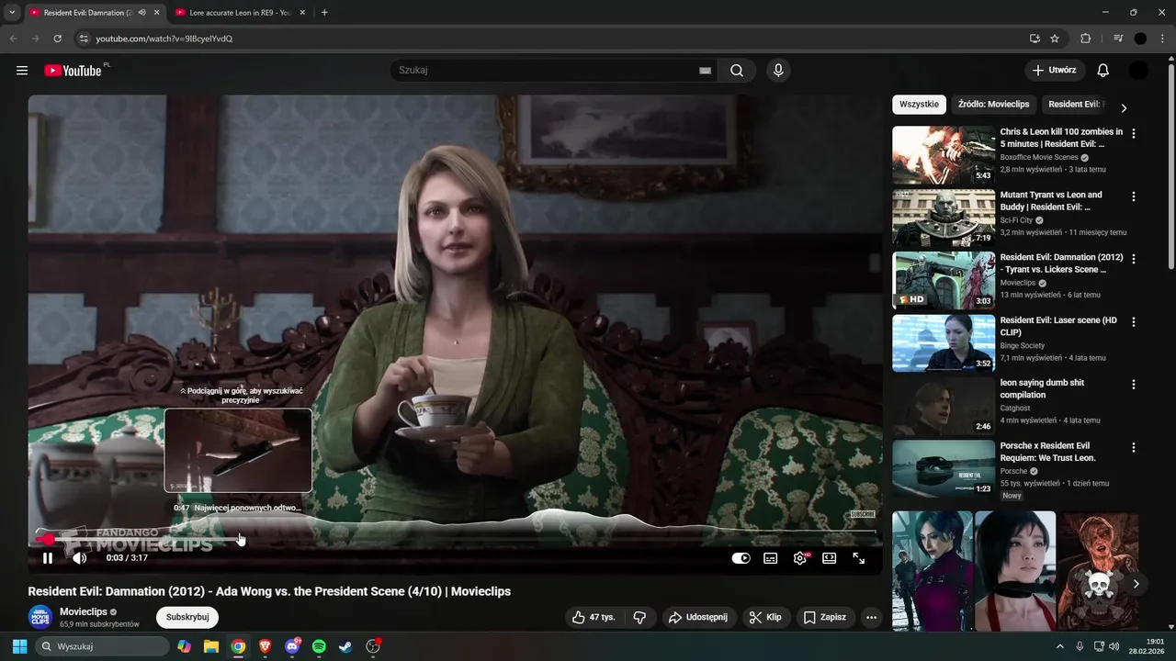Open options for leon saying dumb shit compilation
Image resolution: width=1176 pixels, height=661 pixels.
[1134, 385]
